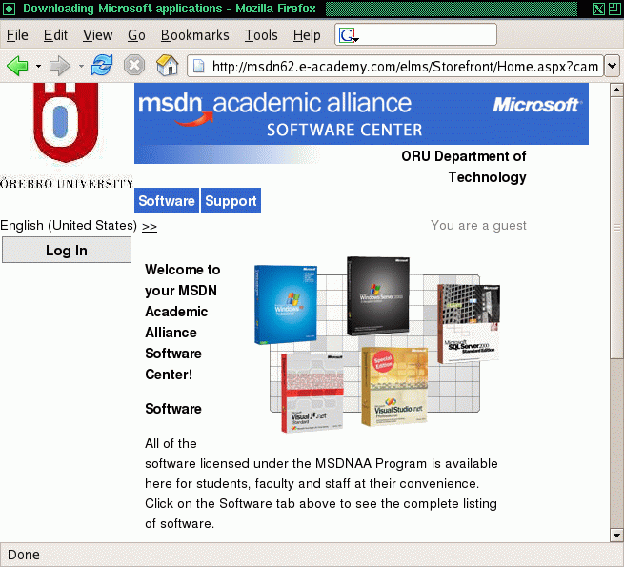Screen dimensions: 624x567
Task: Go back with the green Back arrow
Action: pos(17,66)
